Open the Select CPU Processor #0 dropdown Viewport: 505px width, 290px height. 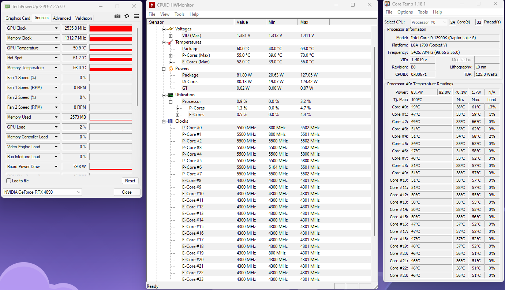coord(429,22)
